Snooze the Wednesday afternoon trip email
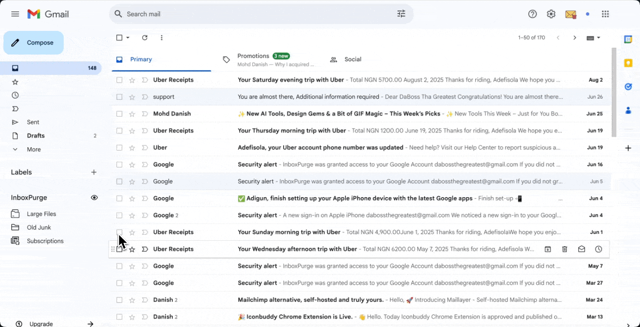 [598, 249]
